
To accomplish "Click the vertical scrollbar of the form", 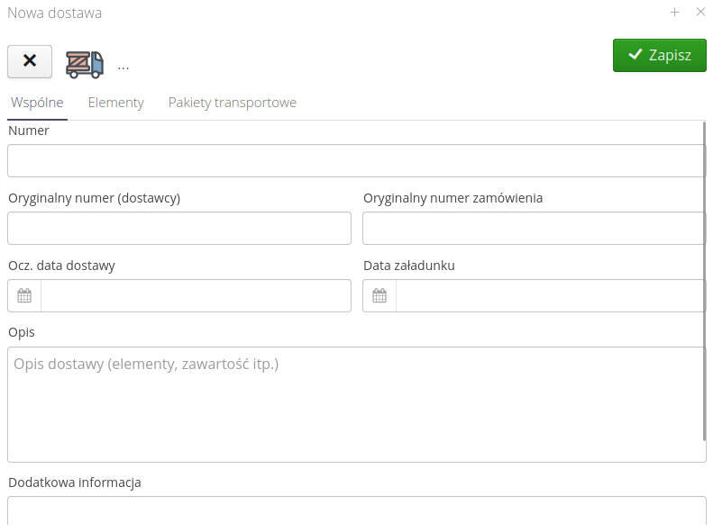I will coord(704,279).
